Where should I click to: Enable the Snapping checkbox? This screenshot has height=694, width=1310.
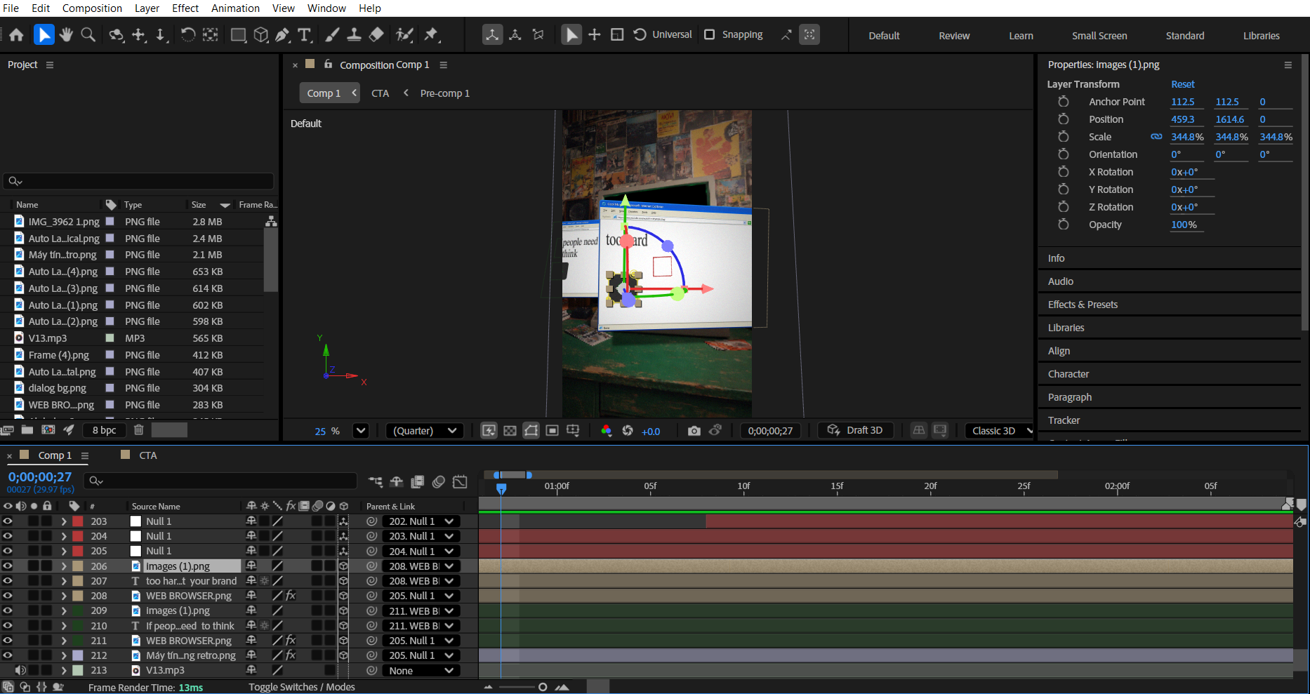(x=710, y=34)
